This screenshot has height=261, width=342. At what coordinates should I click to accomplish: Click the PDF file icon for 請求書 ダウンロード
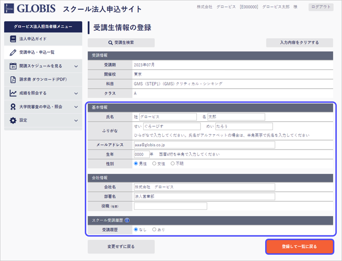[13, 80]
